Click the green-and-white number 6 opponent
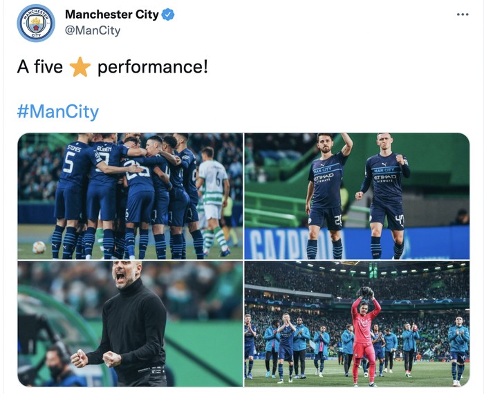The width and height of the screenshot is (484, 394). coord(213,200)
